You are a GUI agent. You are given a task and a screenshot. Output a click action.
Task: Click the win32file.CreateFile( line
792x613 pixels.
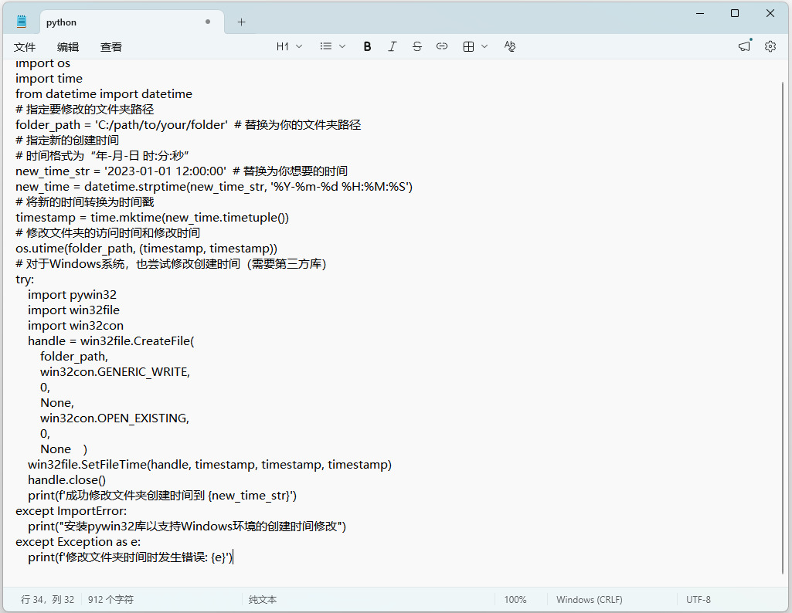[x=111, y=341]
